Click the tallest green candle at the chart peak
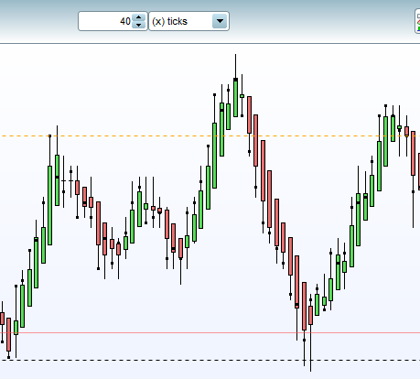Image resolution: width=420 pixels, height=379 pixels. (x=235, y=98)
